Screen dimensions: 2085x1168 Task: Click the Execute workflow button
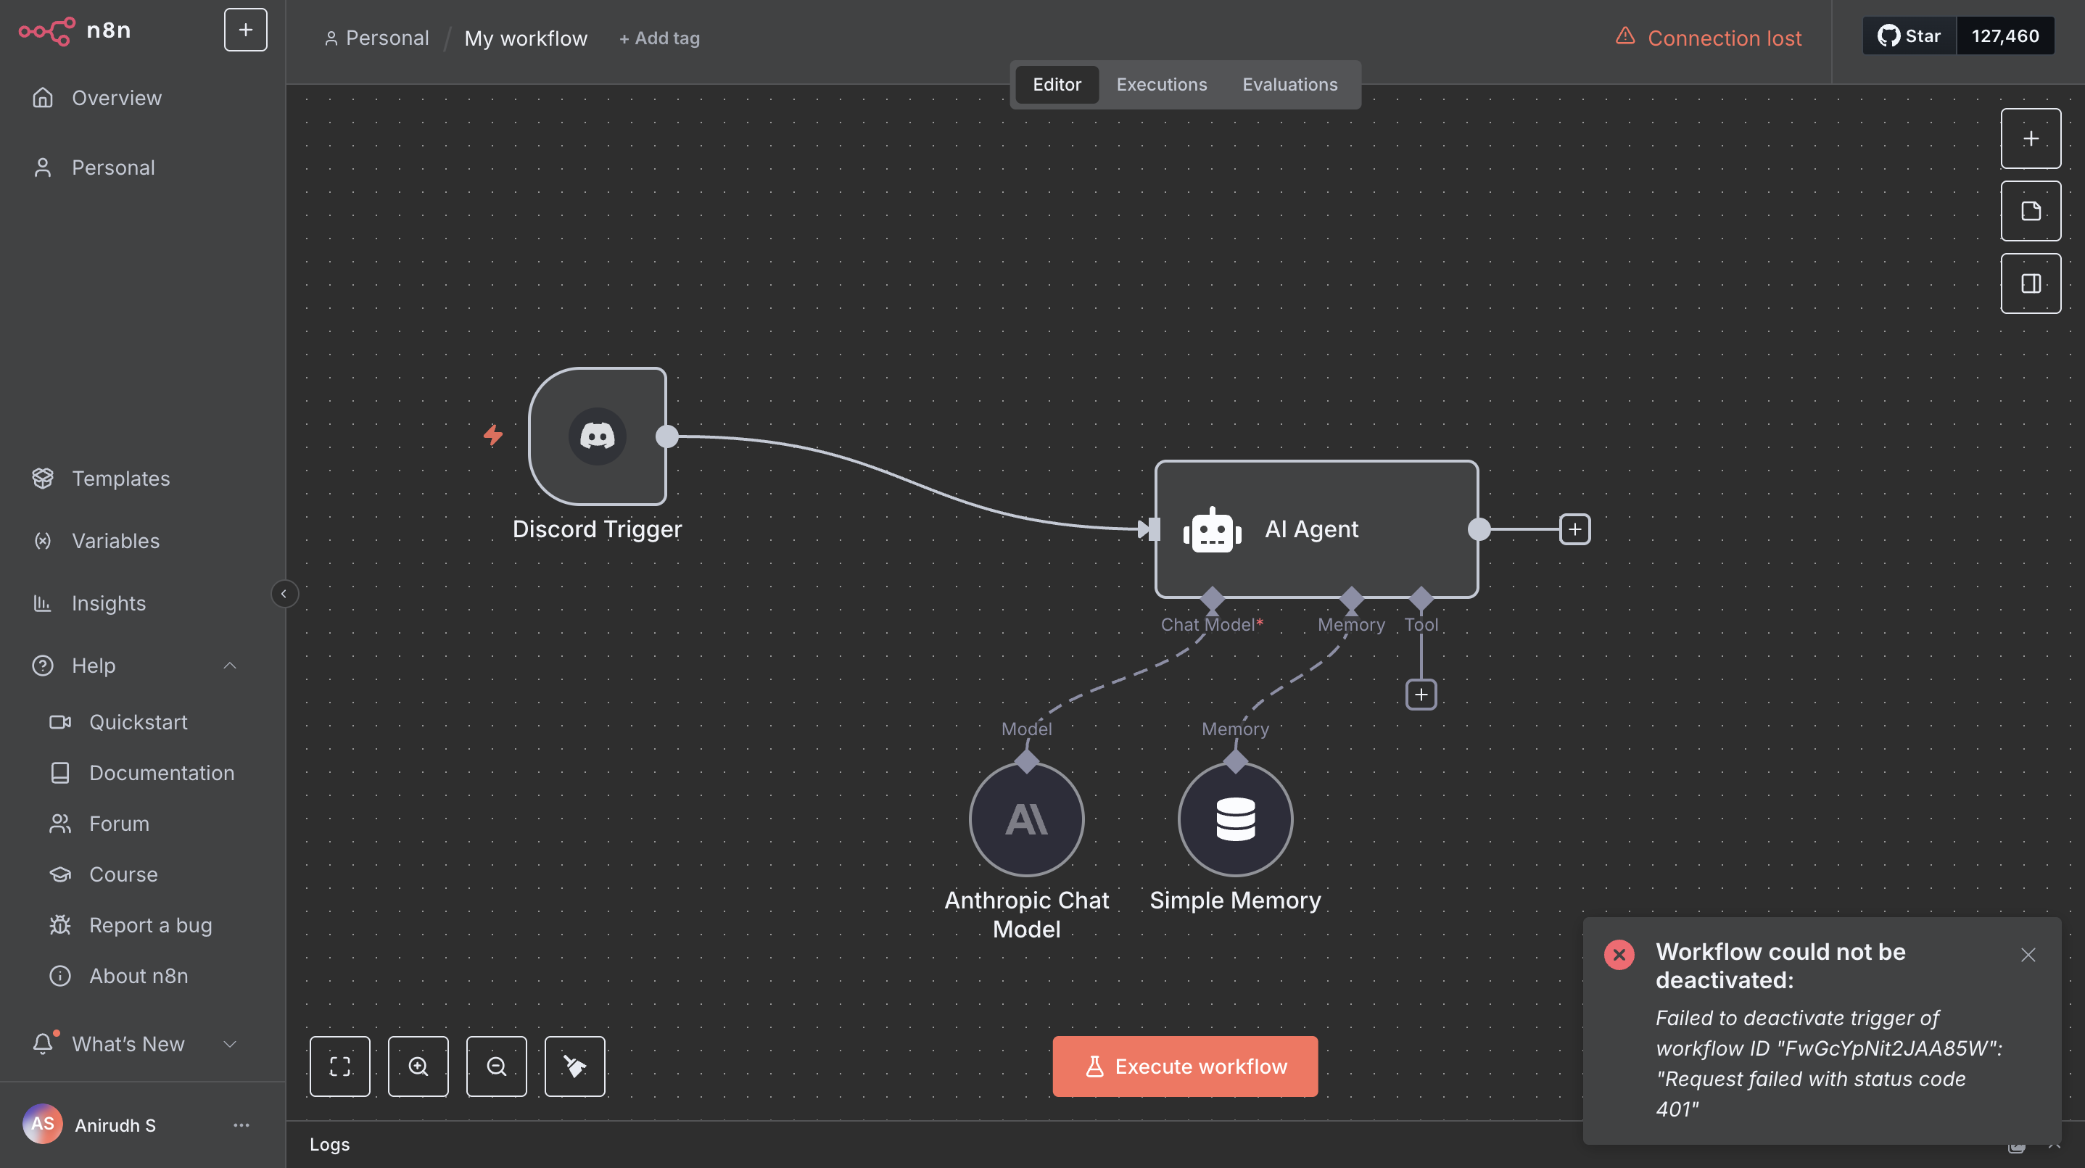click(1184, 1066)
